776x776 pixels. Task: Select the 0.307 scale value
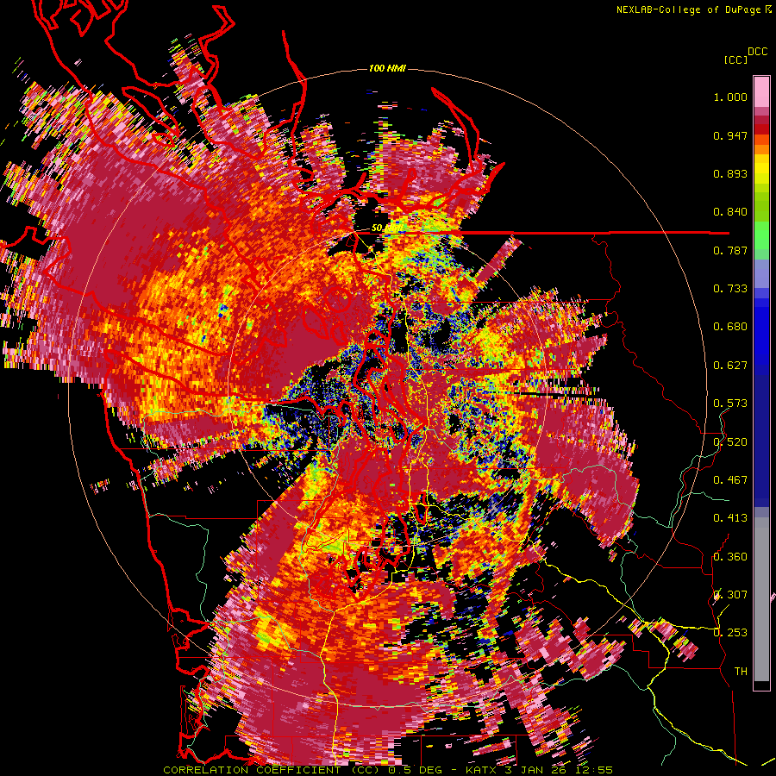pyautogui.click(x=730, y=595)
